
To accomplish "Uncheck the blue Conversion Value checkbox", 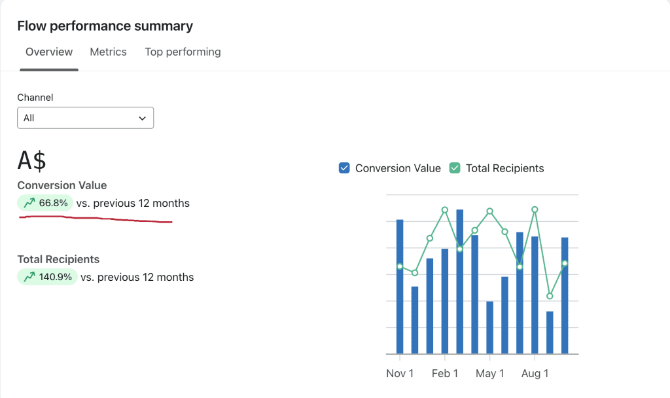I will click(344, 168).
